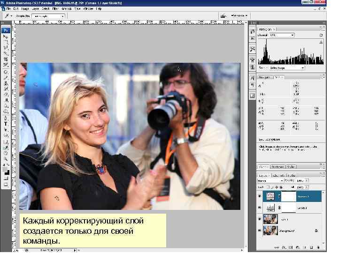
Task: Open the Workspace dropdown
Action: 239,15
